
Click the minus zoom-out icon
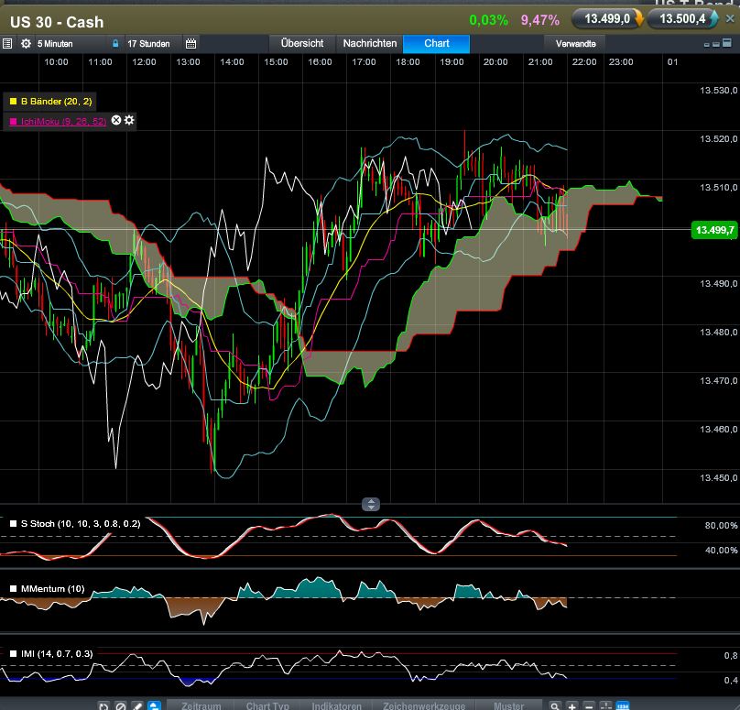(x=589, y=706)
